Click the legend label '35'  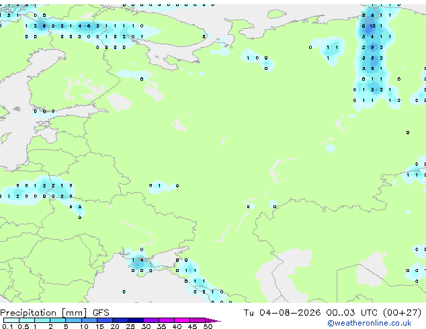point(161,326)
